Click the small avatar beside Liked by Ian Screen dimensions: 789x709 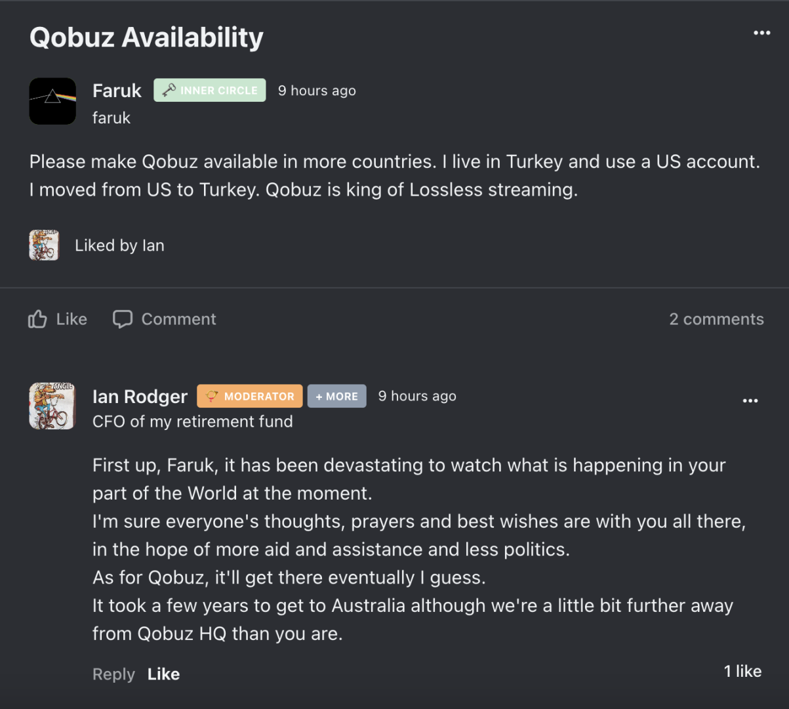pos(43,245)
